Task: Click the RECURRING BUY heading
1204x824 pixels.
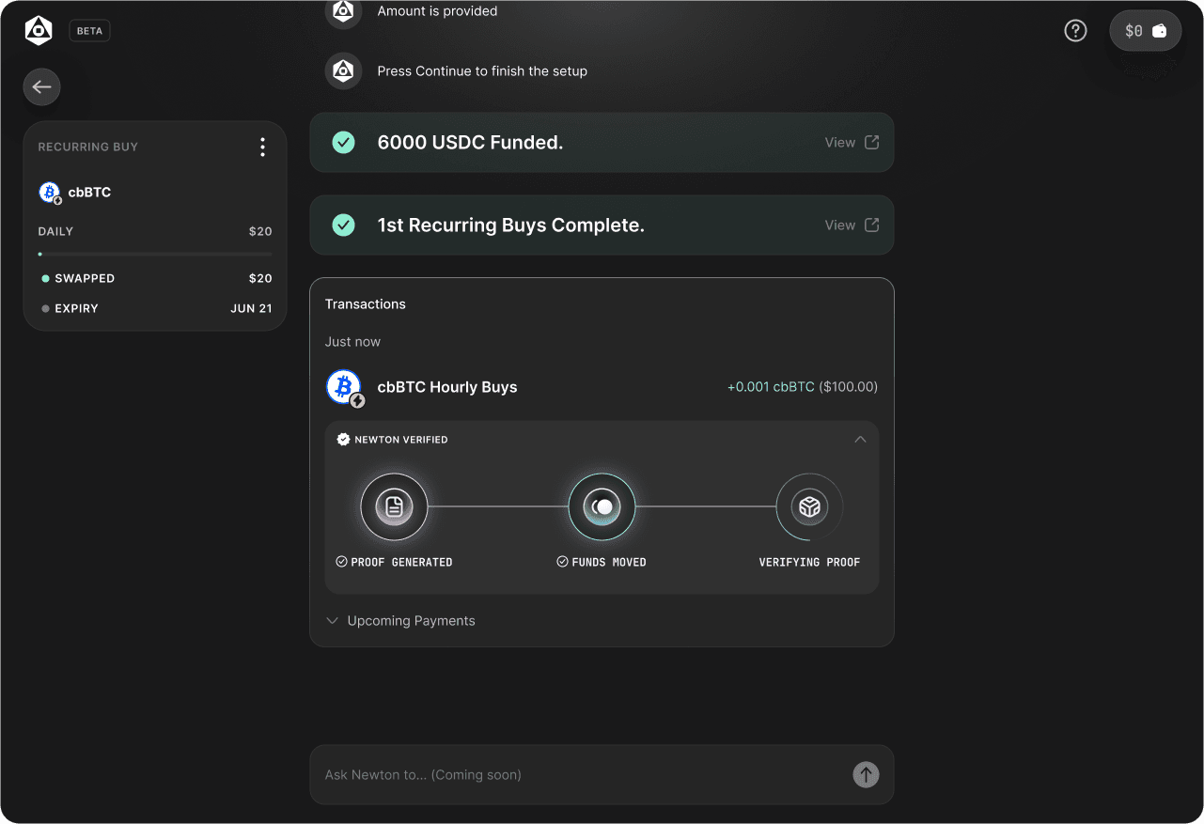Action: (87, 147)
